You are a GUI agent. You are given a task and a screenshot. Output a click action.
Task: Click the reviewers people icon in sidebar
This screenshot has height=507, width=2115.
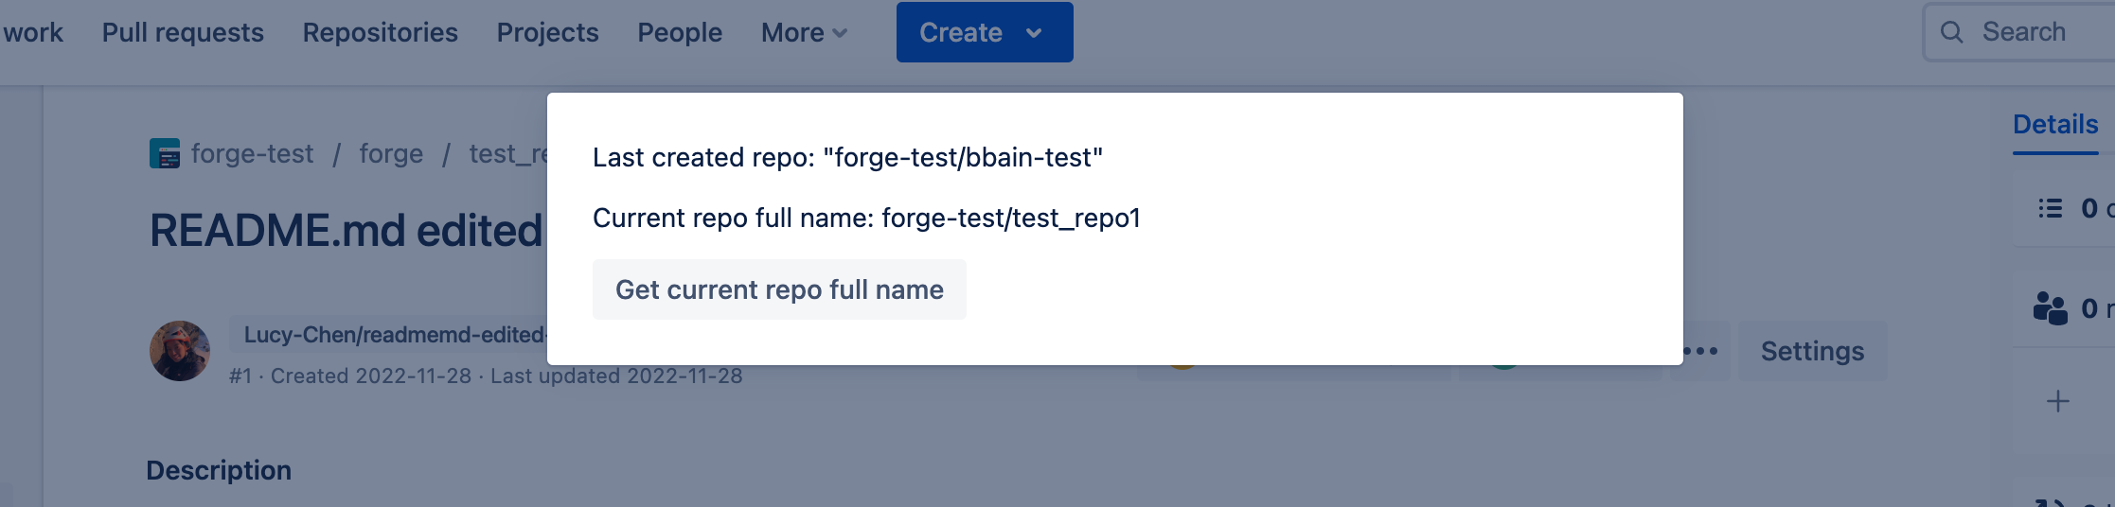tap(2051, 308)
